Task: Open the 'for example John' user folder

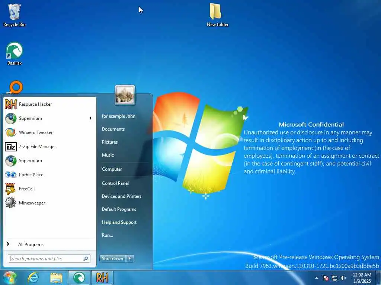Action: tap(119, 116)
